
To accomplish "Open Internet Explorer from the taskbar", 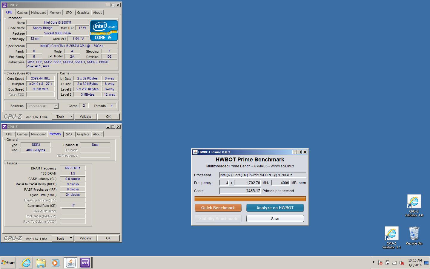I will pos(26,263).
